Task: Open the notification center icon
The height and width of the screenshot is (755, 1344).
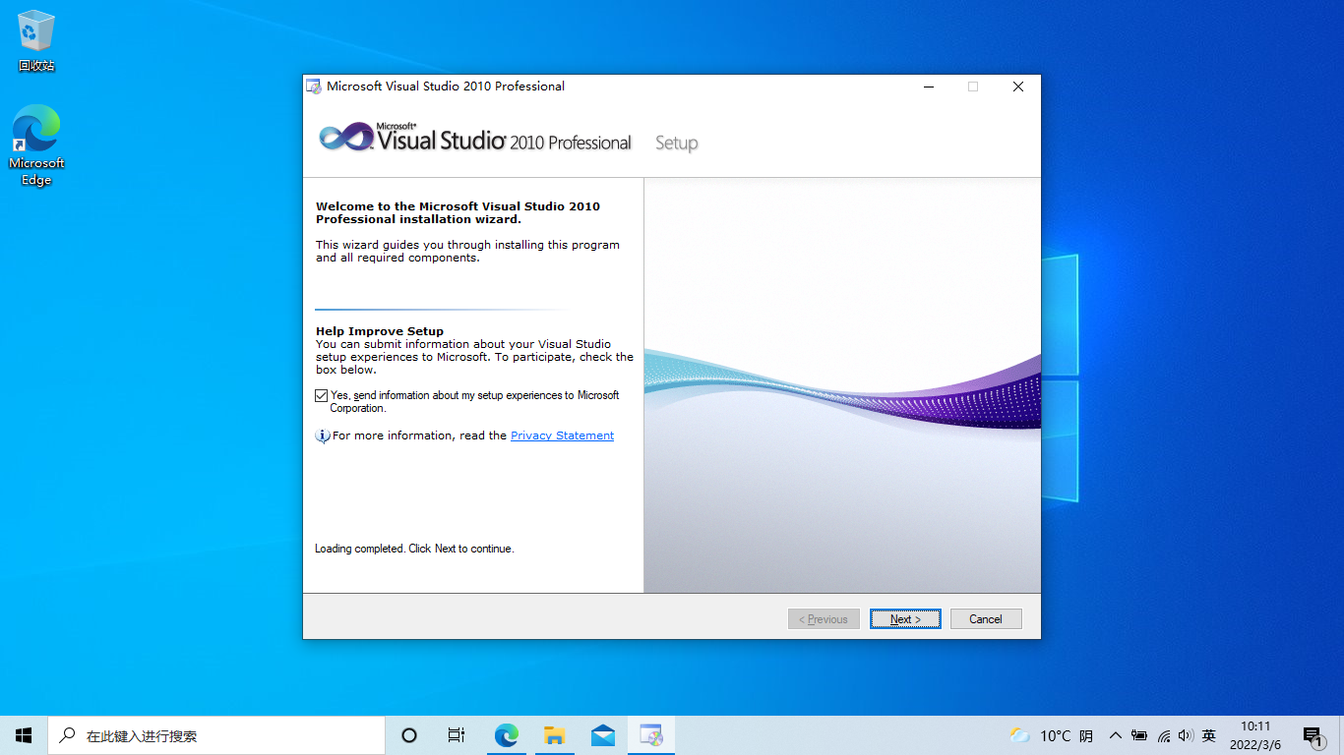Action: click(1313, 734)
